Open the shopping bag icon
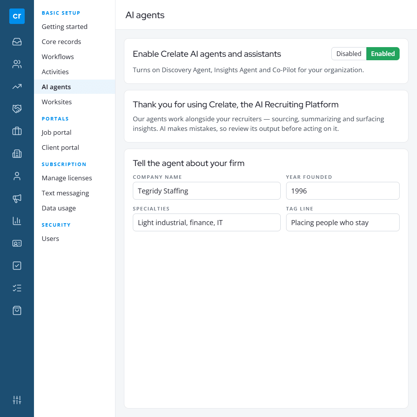 [x=17, y=310]
